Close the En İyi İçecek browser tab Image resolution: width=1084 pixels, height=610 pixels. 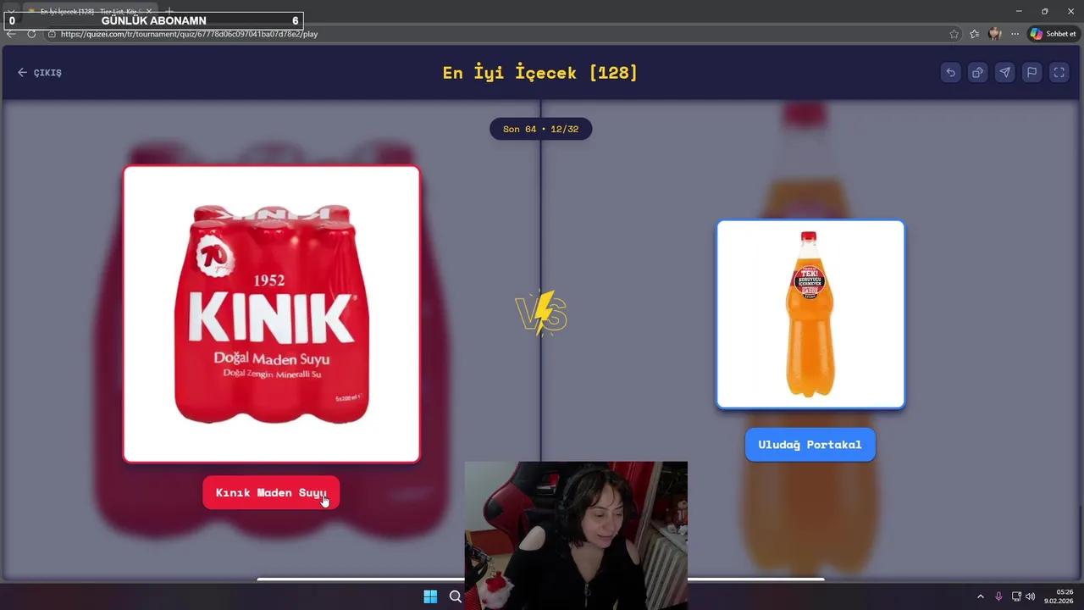point(149,11)
